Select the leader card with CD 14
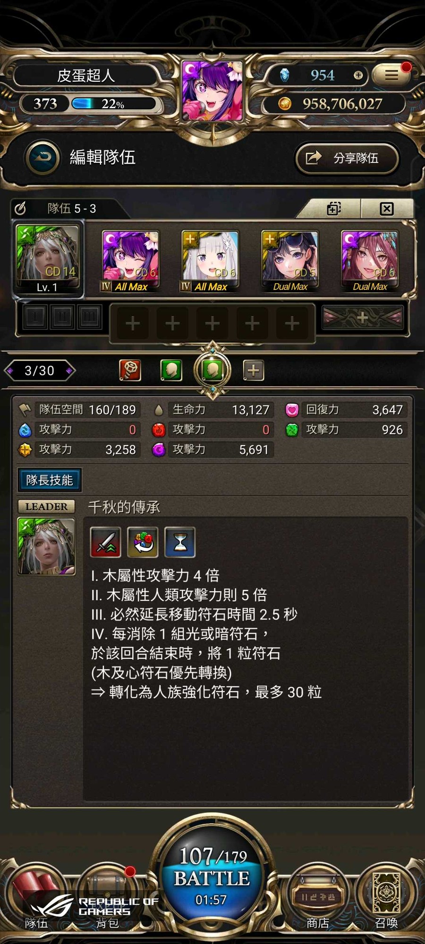 pos(48,259)
